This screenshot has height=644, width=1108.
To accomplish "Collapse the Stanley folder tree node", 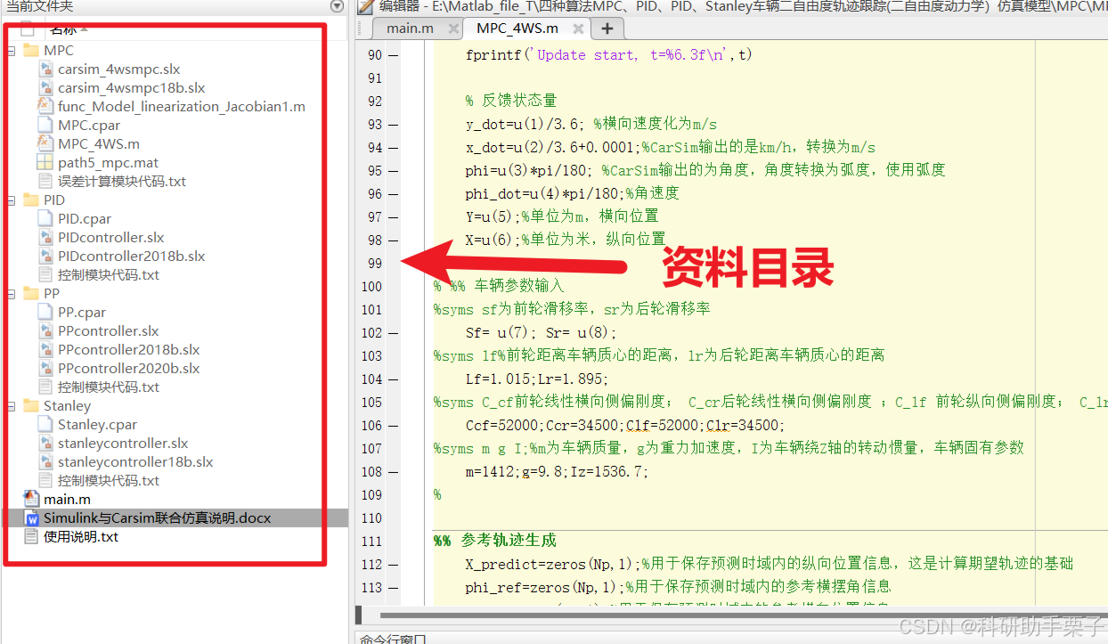I will click(x=12, y=405).
